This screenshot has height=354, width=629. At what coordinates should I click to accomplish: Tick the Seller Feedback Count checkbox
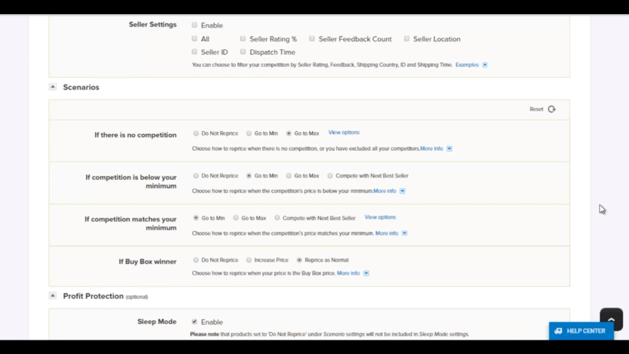click(x=312, y=39)
